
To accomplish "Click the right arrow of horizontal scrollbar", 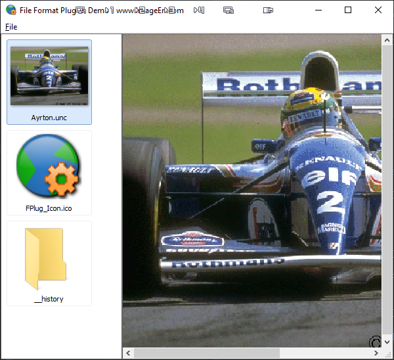I will point(376,353).
